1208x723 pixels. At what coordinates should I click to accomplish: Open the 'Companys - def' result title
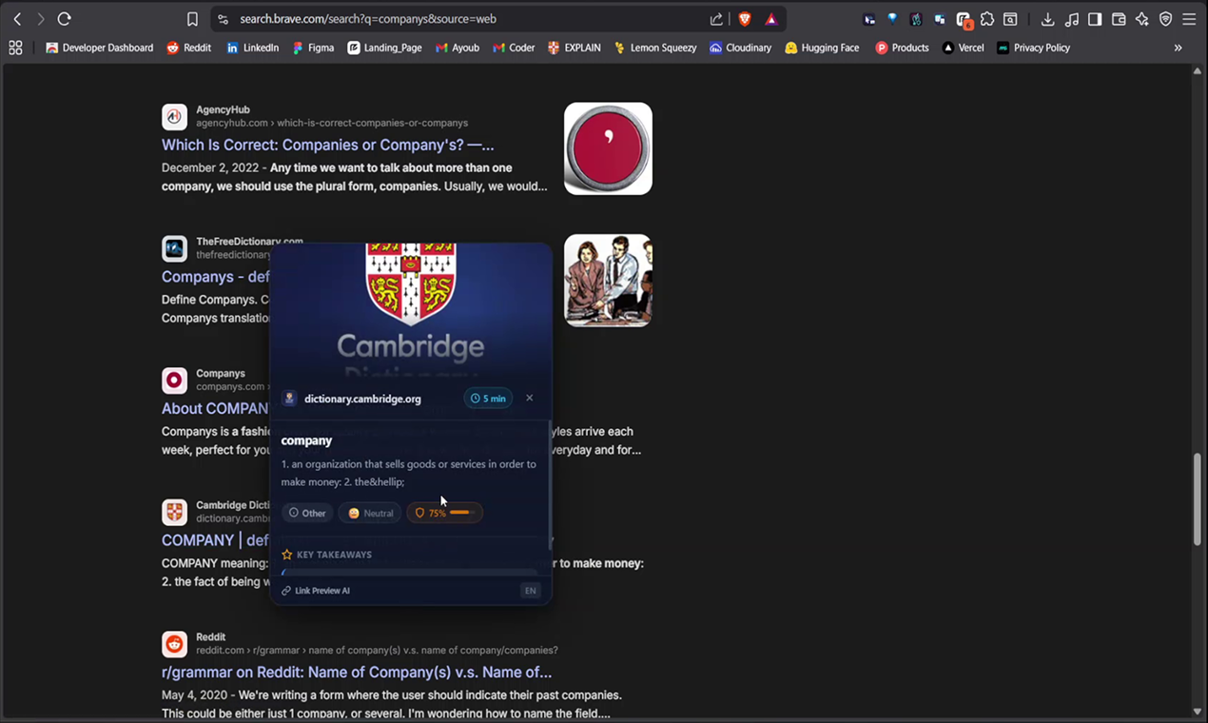tap(216, 277)
